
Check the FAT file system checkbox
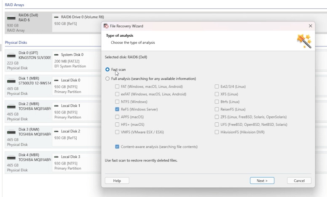pos(117,86)
